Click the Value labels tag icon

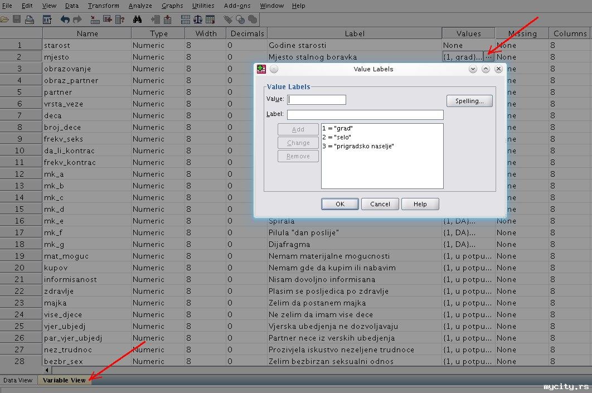point(228,20)
